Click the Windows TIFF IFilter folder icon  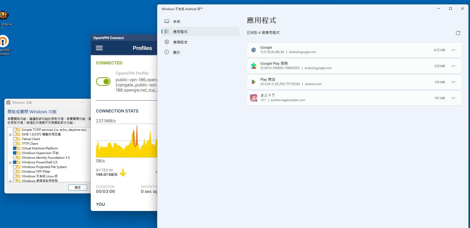(18, 172)
